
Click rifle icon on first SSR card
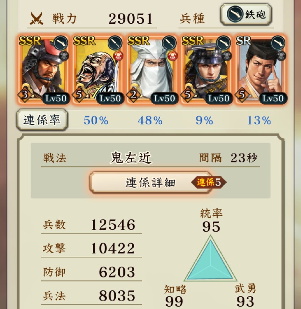(x=61, y=43)
